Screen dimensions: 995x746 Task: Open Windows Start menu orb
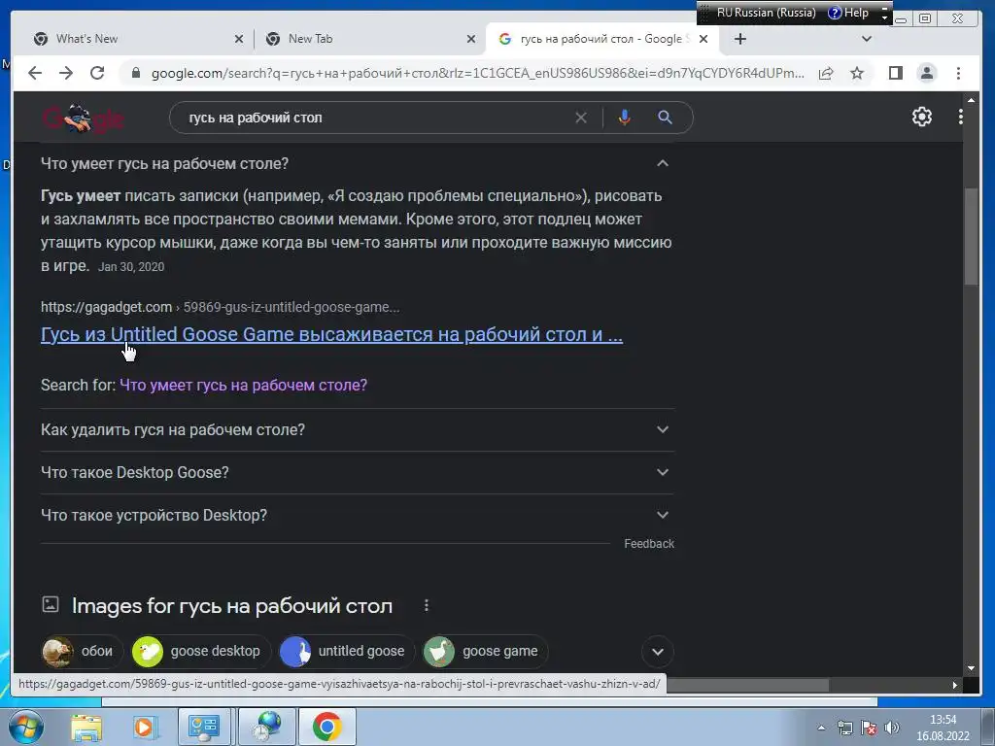tap(26, 727)
